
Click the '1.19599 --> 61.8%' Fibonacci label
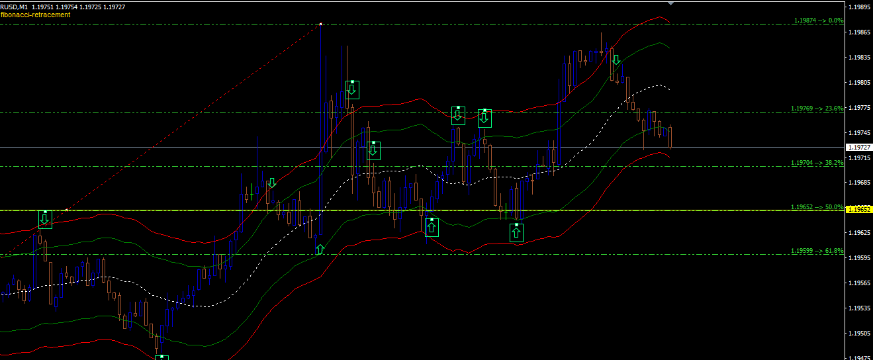point(818,251)
